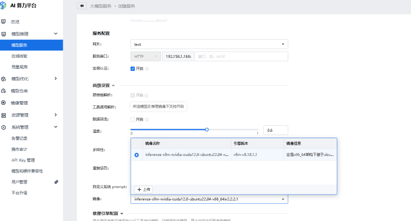This screenshot has width=411, height=221.
Task: Uncheck the 加密认证 开启 checkbox
Action: [x=133, y=68]
